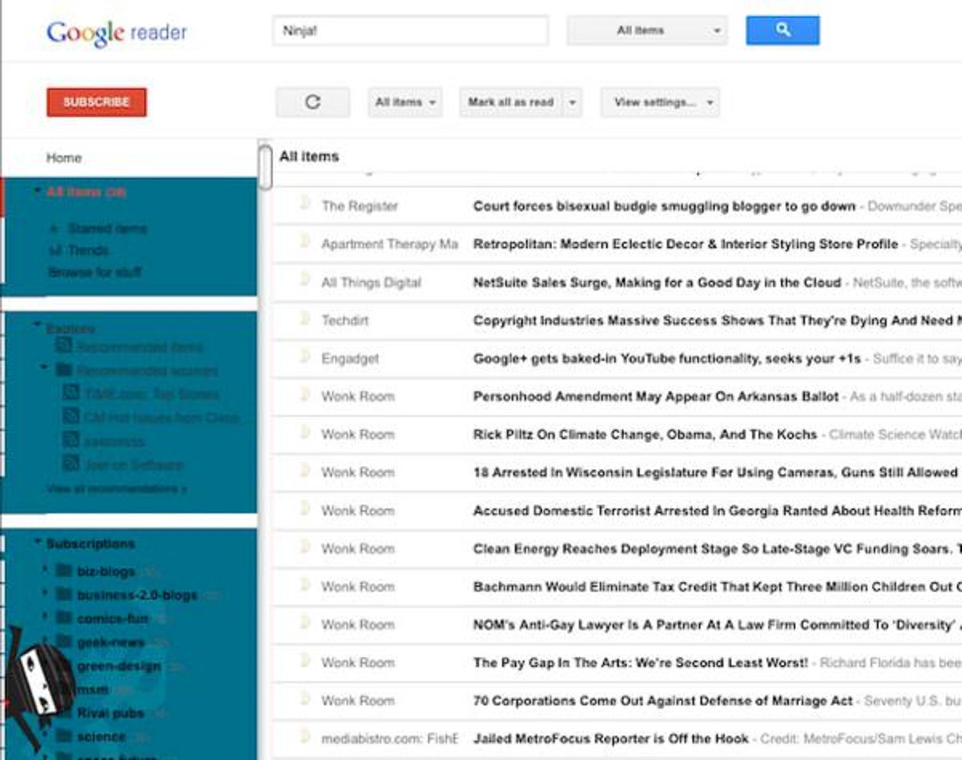
Task: Click the star icon beside Starred items
Action: click(54, 229)
